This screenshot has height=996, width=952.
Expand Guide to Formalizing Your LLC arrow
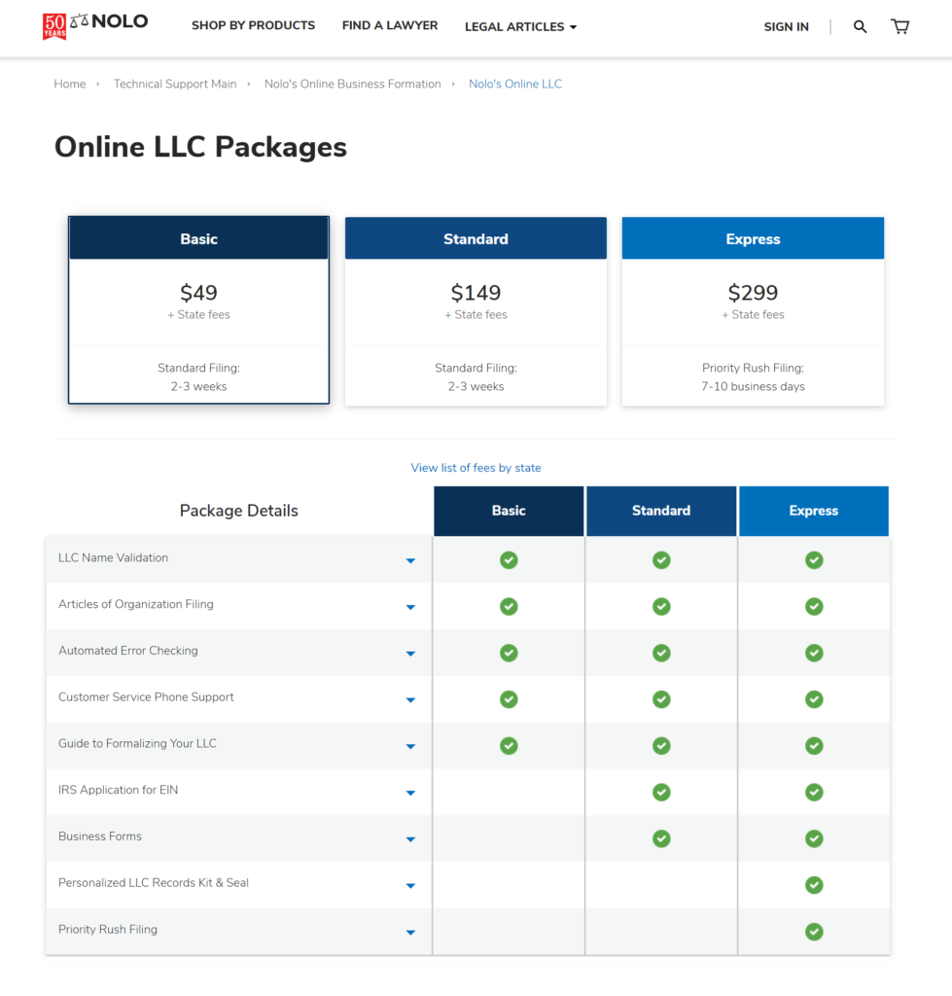(x=410, y=746)
